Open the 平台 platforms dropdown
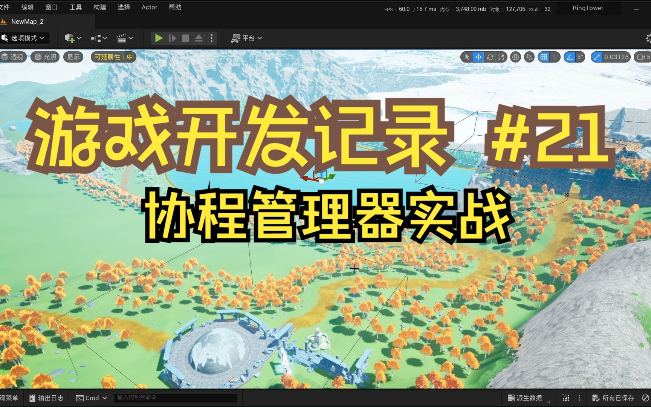Screen dimensions: 651x407 246,38
